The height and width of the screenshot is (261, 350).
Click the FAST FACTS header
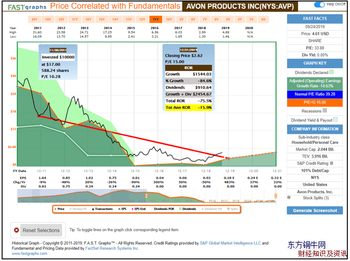point(315,19)
